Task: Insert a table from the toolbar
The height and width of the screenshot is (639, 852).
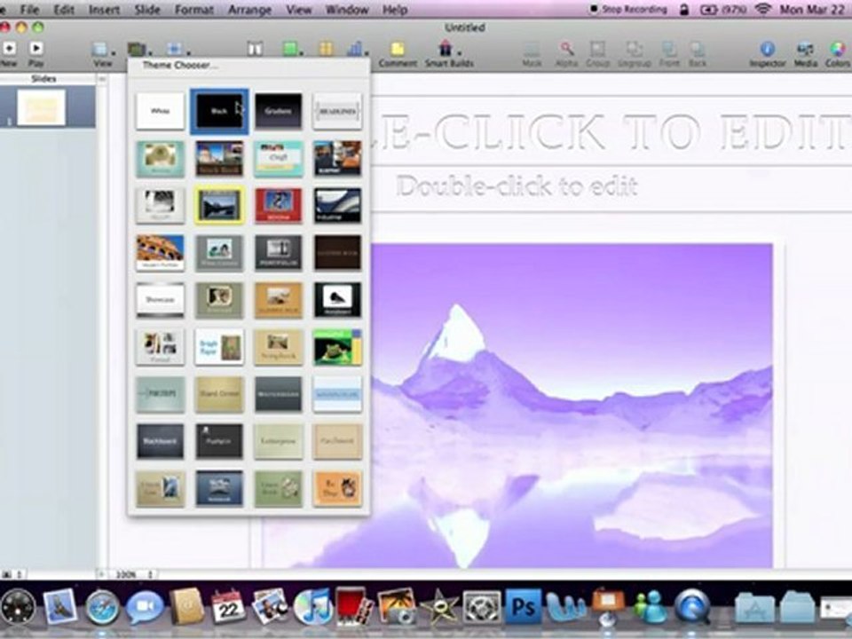Action: point(326,50)
